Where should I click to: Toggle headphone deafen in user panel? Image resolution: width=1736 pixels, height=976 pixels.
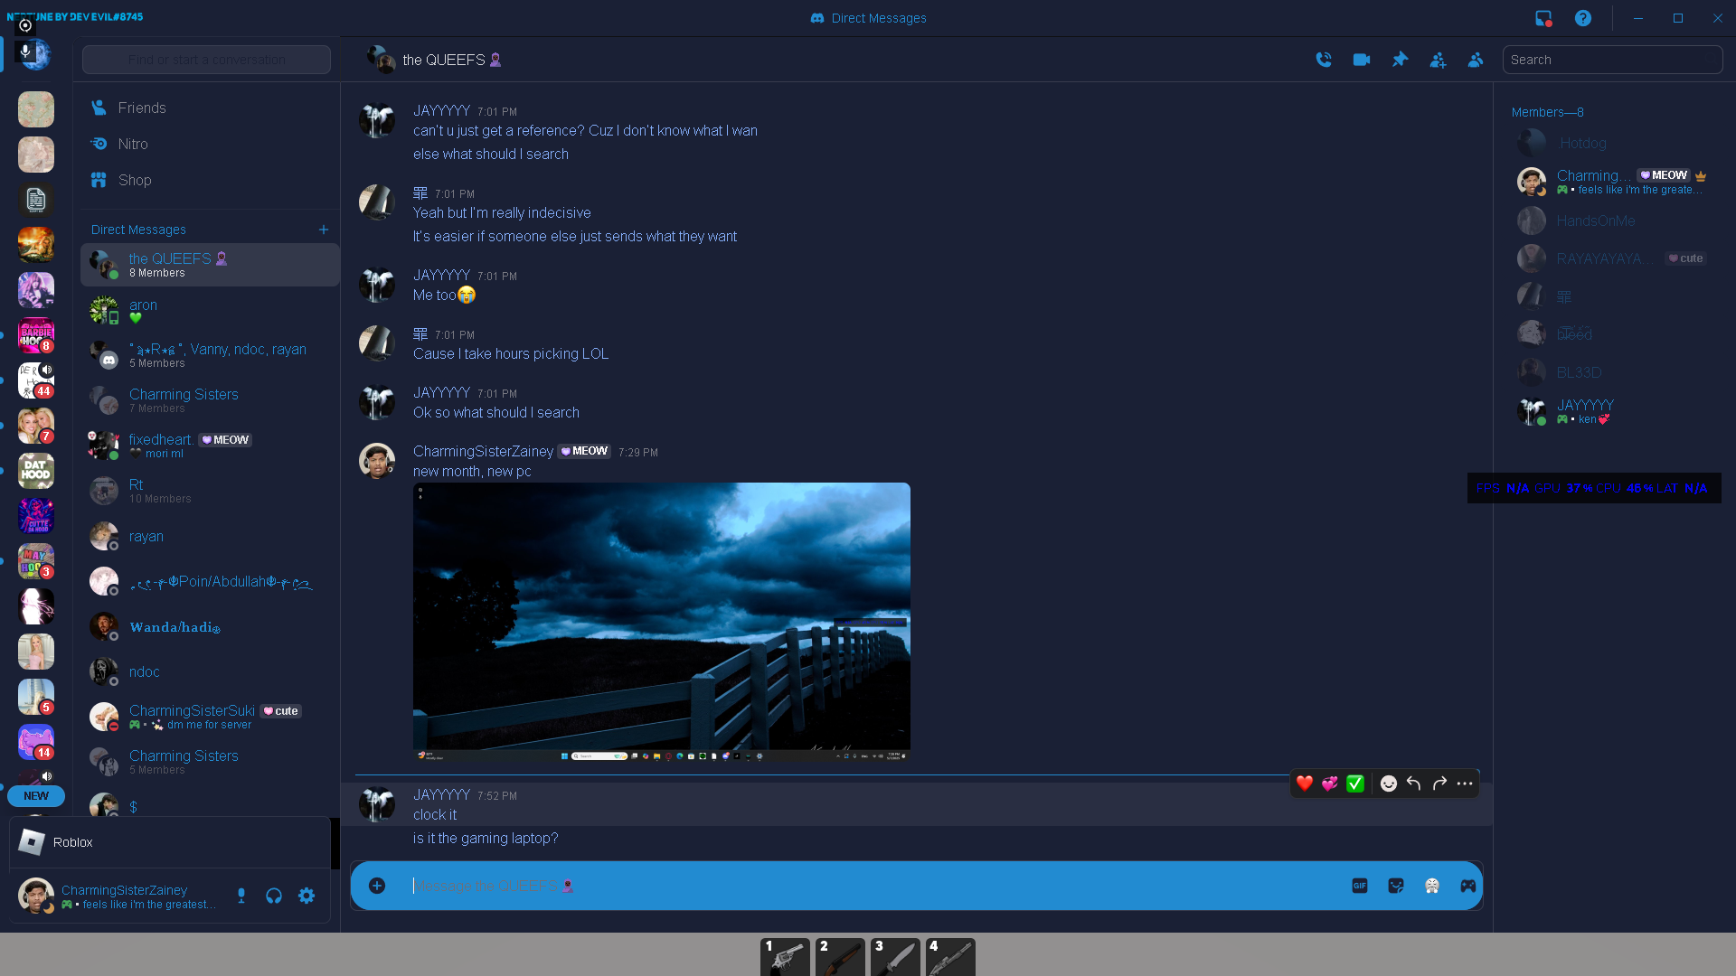click(274, 896)
